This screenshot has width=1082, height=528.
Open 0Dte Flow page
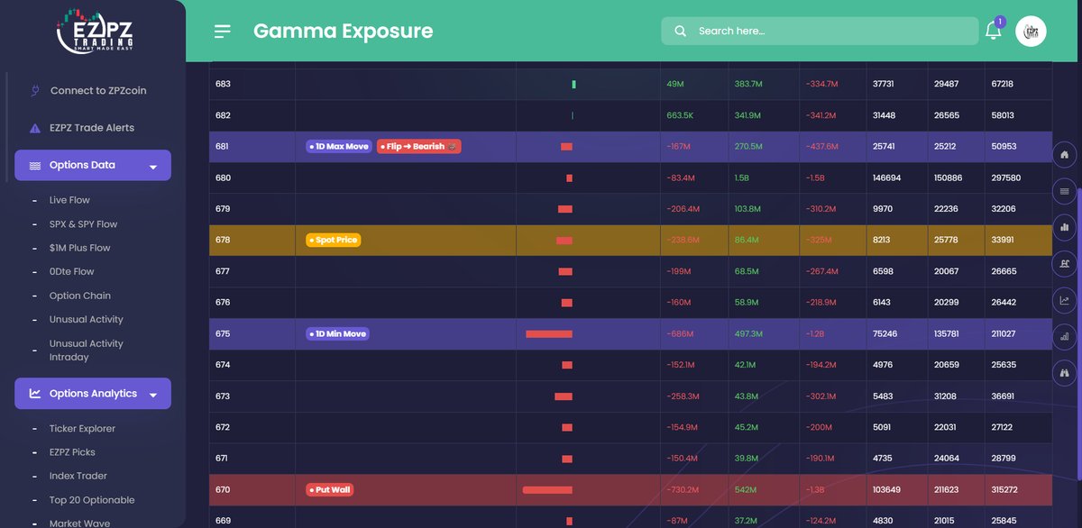[x=71, y=271]
